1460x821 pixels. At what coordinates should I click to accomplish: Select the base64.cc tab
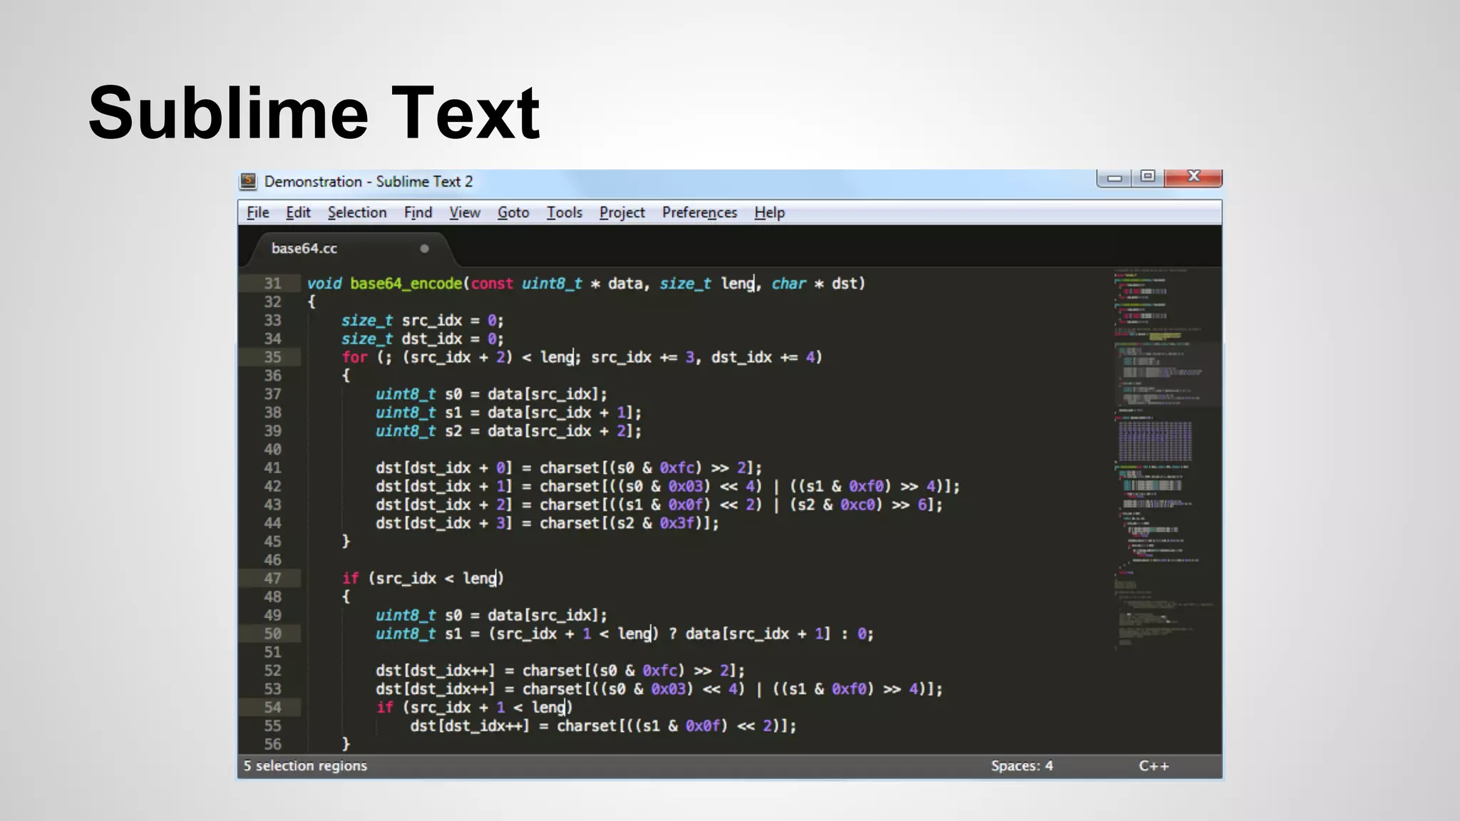(348, 249)
